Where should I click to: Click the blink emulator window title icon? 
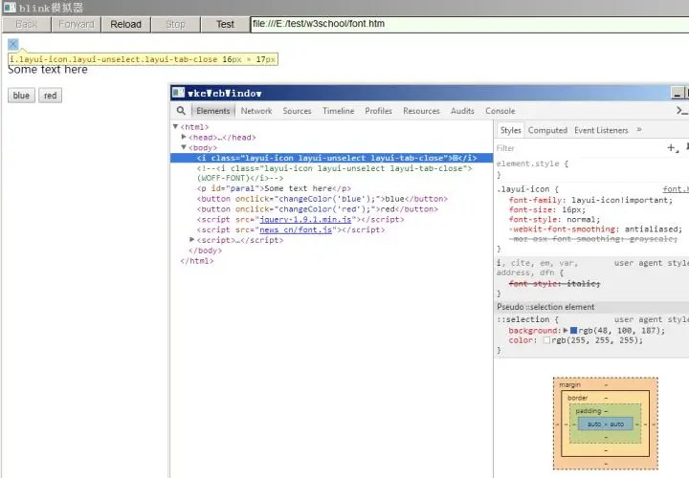point(10,8)
